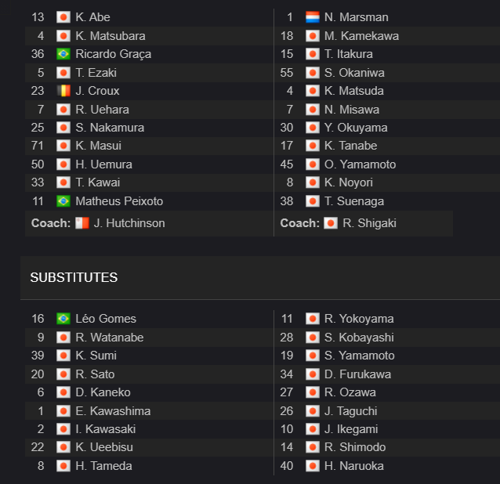Select substitute K. Ueebisu
The image size is (500, 484).
coord(104,447)
